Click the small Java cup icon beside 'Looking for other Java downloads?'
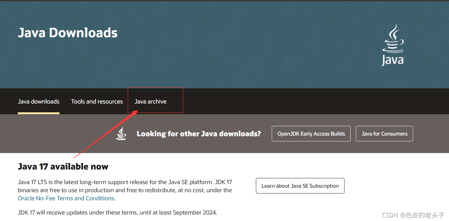 (121, 134)
